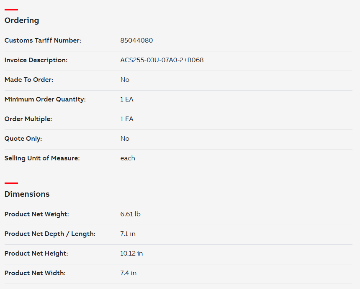Image resolution: width=360 pixels, height=289 pixels.
Task: Click the Product Net Height label
Action: coord(36,254)
